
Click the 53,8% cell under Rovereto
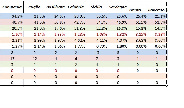157,22
